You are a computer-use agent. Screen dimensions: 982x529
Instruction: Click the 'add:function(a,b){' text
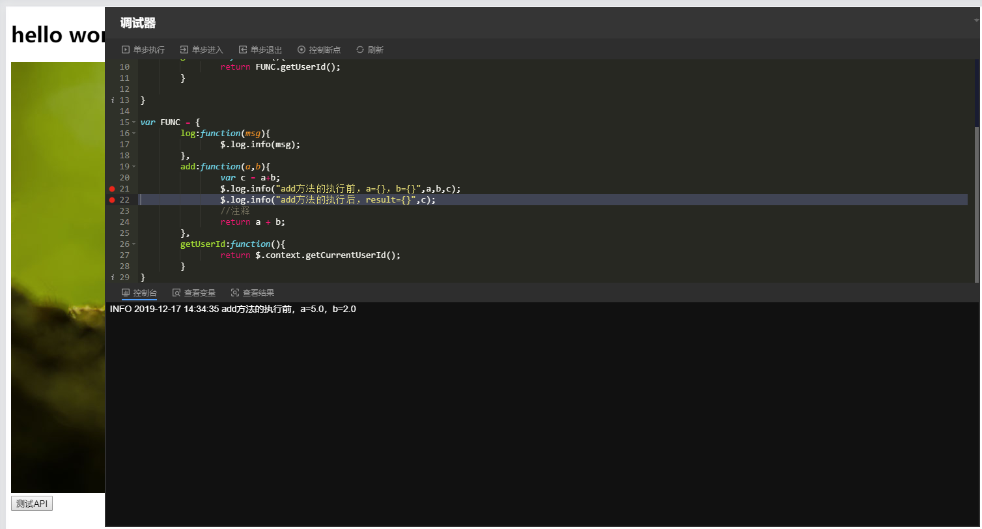(225, 167)
